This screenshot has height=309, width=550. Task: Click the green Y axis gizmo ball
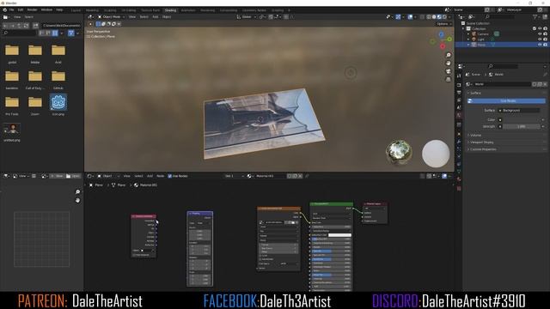pyautogui.click(x=449, y=39)
